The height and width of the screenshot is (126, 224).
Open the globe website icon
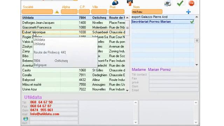(26, 119)
